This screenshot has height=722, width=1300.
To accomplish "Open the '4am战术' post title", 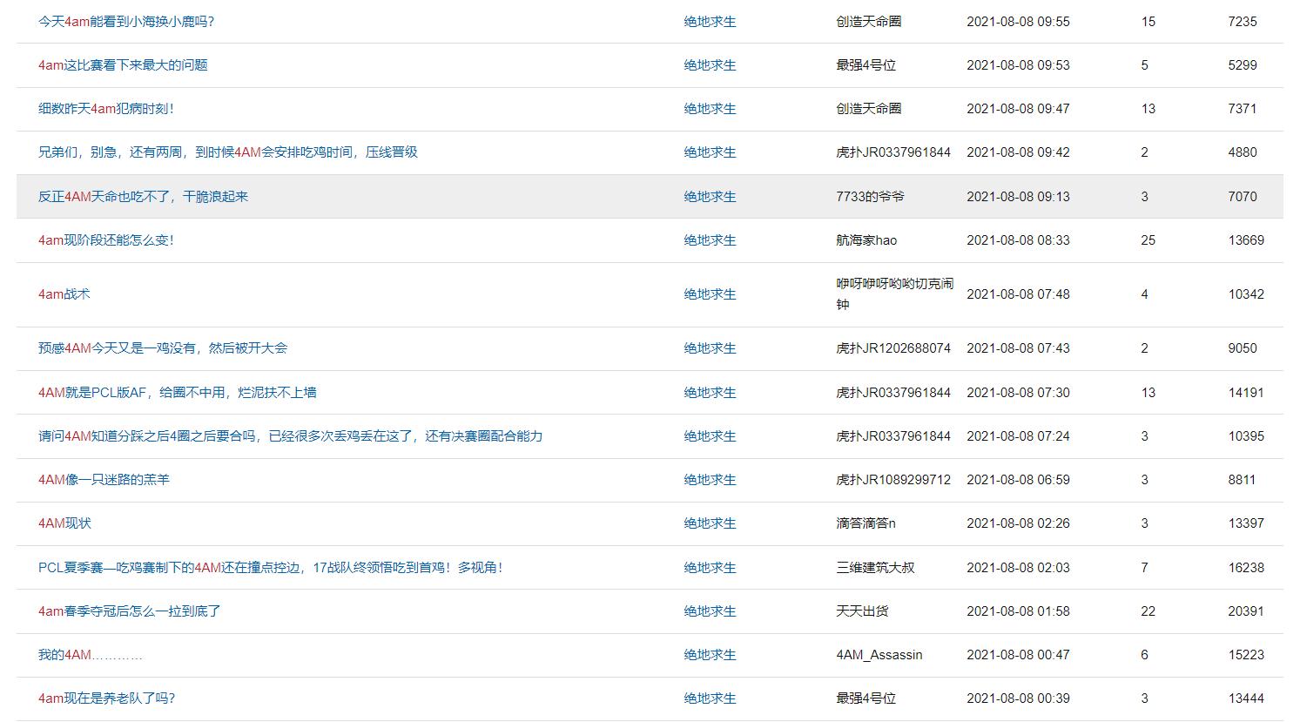I will 64,294.
